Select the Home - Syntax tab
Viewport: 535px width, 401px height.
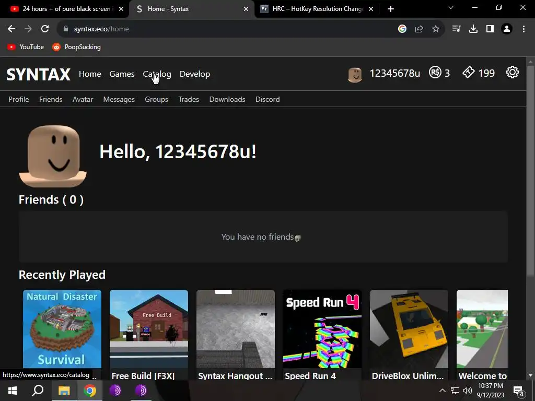192,9
